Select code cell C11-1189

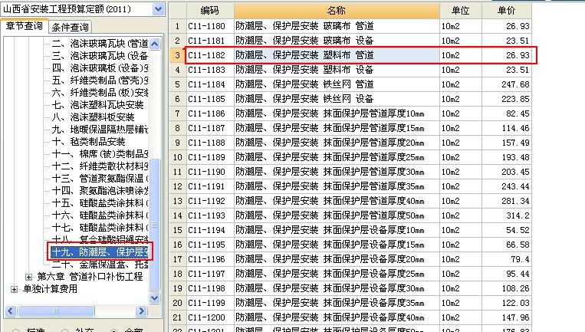click(210, 157)
